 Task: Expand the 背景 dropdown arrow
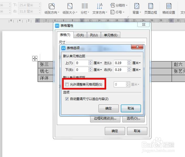[140, 12]
